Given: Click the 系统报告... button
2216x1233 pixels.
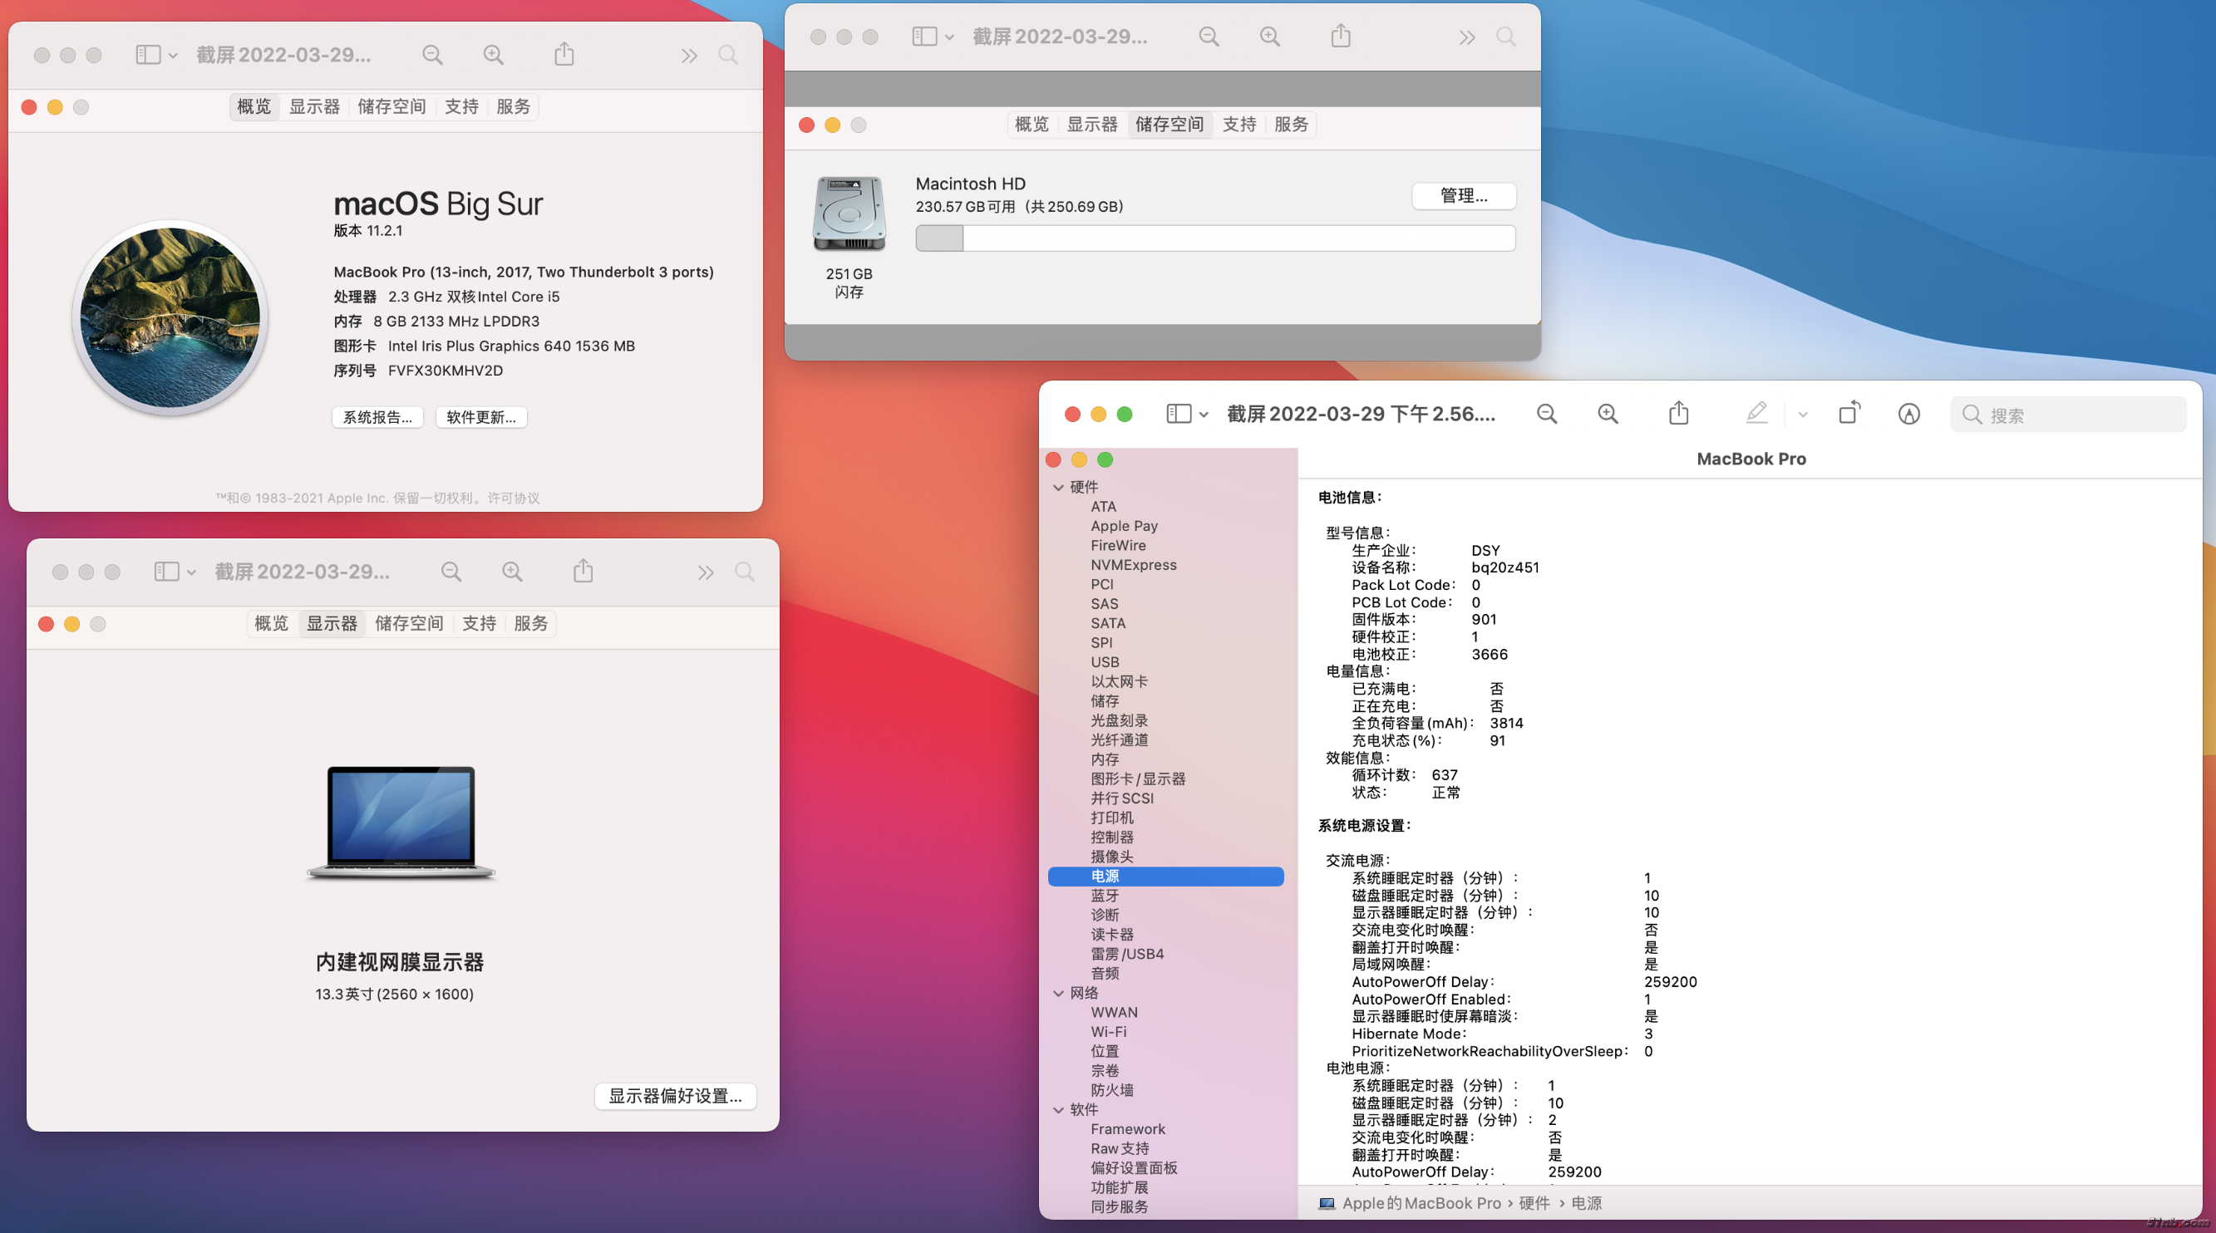Looking at the screenshot, I should tap(377, 416).
